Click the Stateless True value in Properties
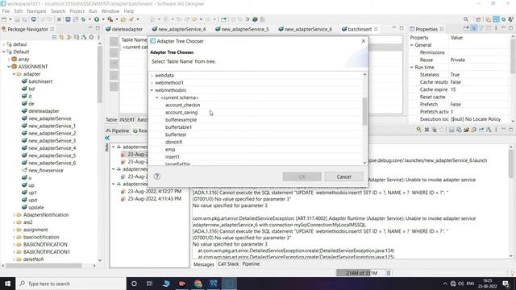The image size is (516, 290). (x=455, y=75)
